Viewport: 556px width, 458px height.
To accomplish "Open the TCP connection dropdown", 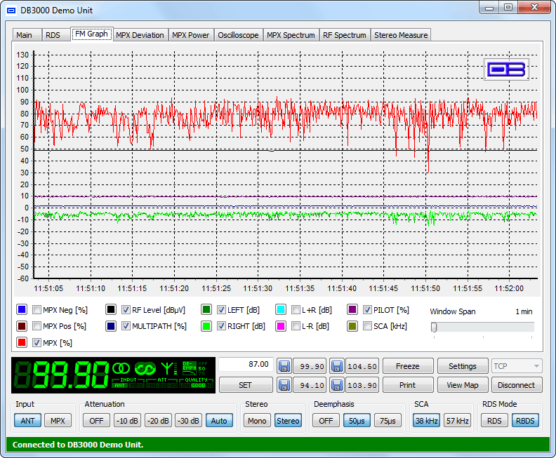I will click(x=517, y=366).
